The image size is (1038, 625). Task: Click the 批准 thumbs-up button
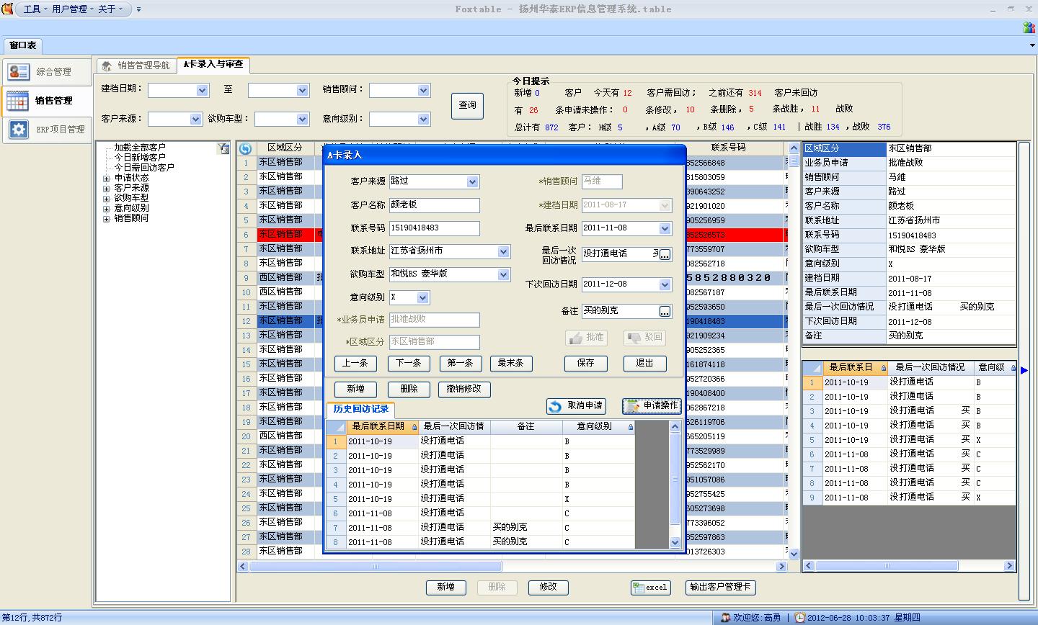pyautogui.click(x=587, y=338)
